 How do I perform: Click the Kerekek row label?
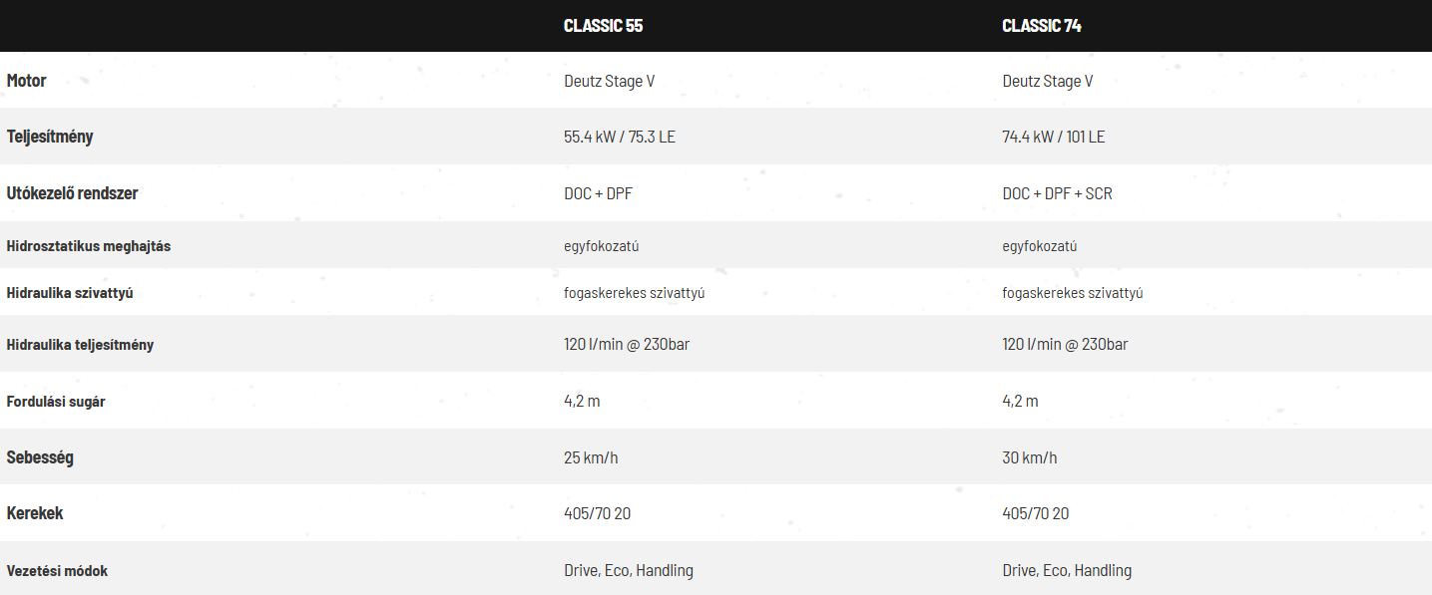click(35, 513)
